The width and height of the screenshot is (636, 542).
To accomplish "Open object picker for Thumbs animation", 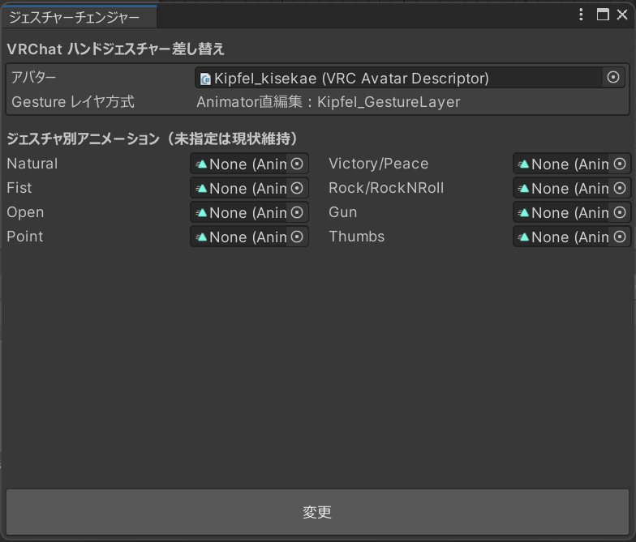I will pos(620,237).
